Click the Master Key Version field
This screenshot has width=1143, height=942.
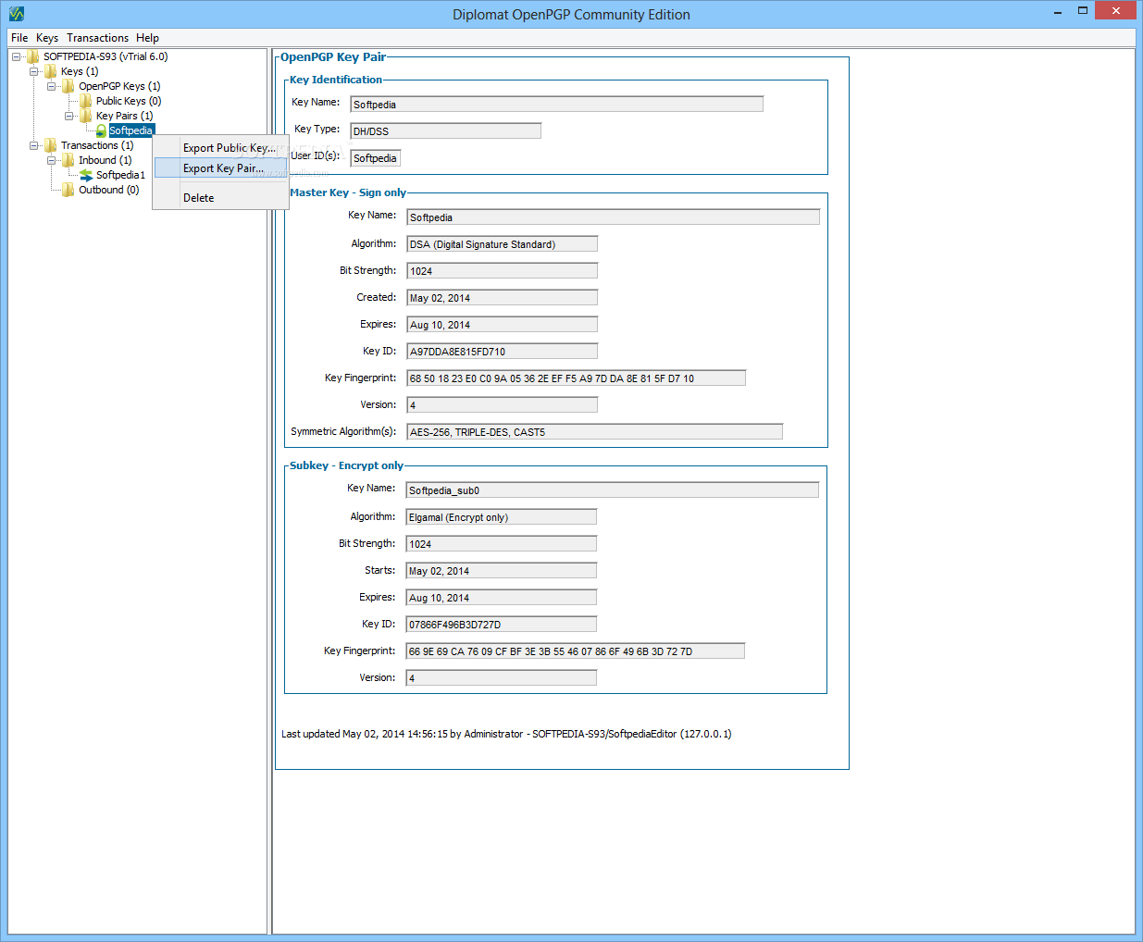502,405
